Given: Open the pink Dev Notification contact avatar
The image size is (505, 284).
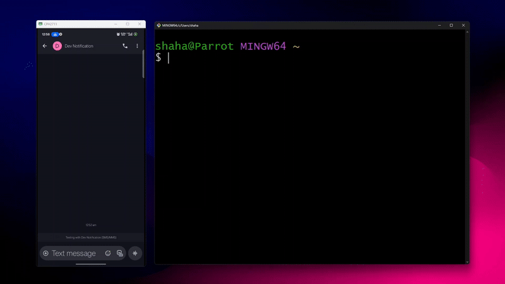Looking at the screenshot, I should (x=57, y=46).
